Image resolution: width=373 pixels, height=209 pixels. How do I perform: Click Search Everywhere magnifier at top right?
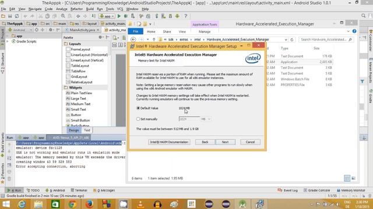pyautogui.click(x=363, y=16)
